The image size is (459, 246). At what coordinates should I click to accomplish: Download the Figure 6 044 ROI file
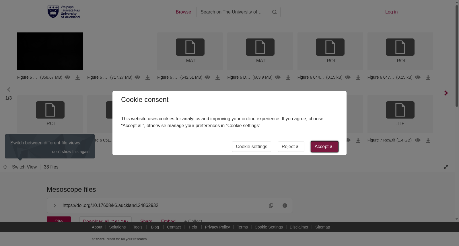click(358, 78)
